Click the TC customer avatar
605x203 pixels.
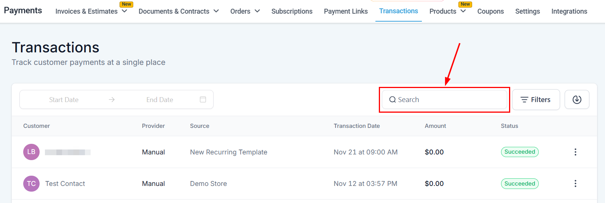(x=31, y=184)
